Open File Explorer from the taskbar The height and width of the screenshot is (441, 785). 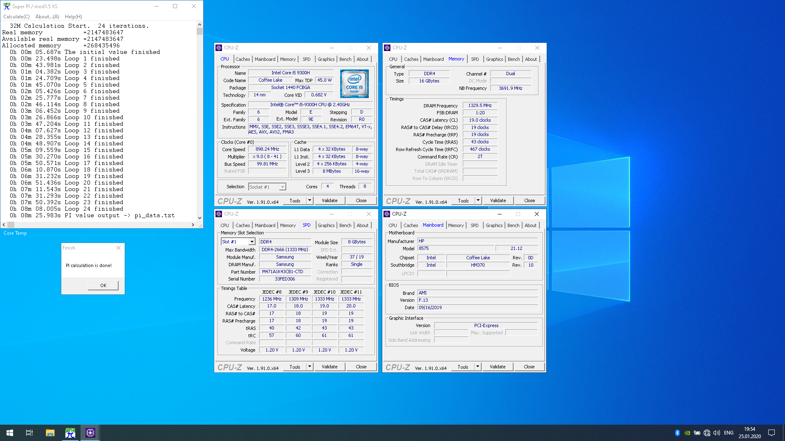coord(50,433)
